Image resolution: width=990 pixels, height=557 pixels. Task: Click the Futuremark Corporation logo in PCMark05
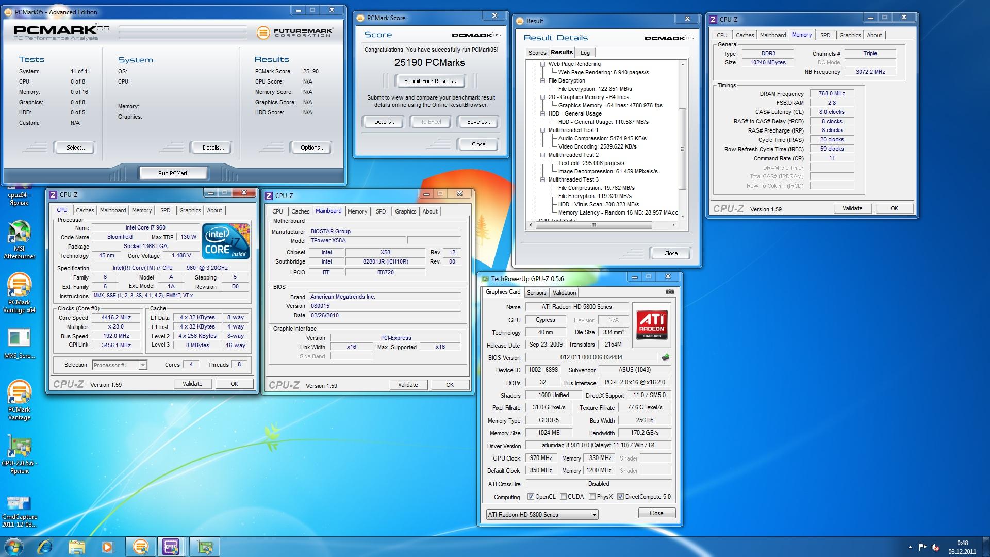point(295,32)
